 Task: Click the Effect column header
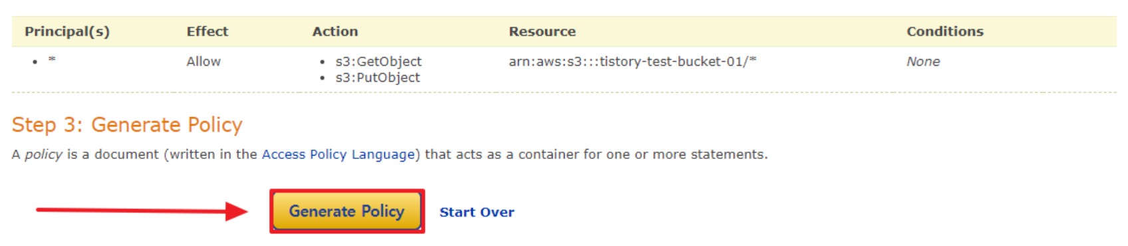click(208, 31)
